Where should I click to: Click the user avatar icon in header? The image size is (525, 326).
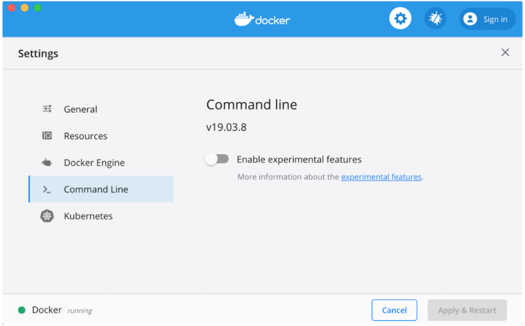tap(470, 19)
